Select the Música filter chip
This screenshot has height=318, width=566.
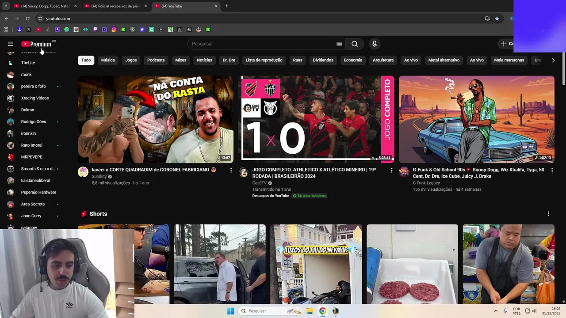coord(108,60)
